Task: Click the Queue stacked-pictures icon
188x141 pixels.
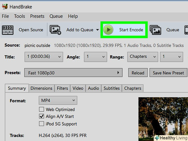Action: point(155,30)
